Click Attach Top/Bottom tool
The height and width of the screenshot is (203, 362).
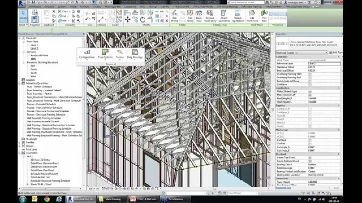(224, 16)
